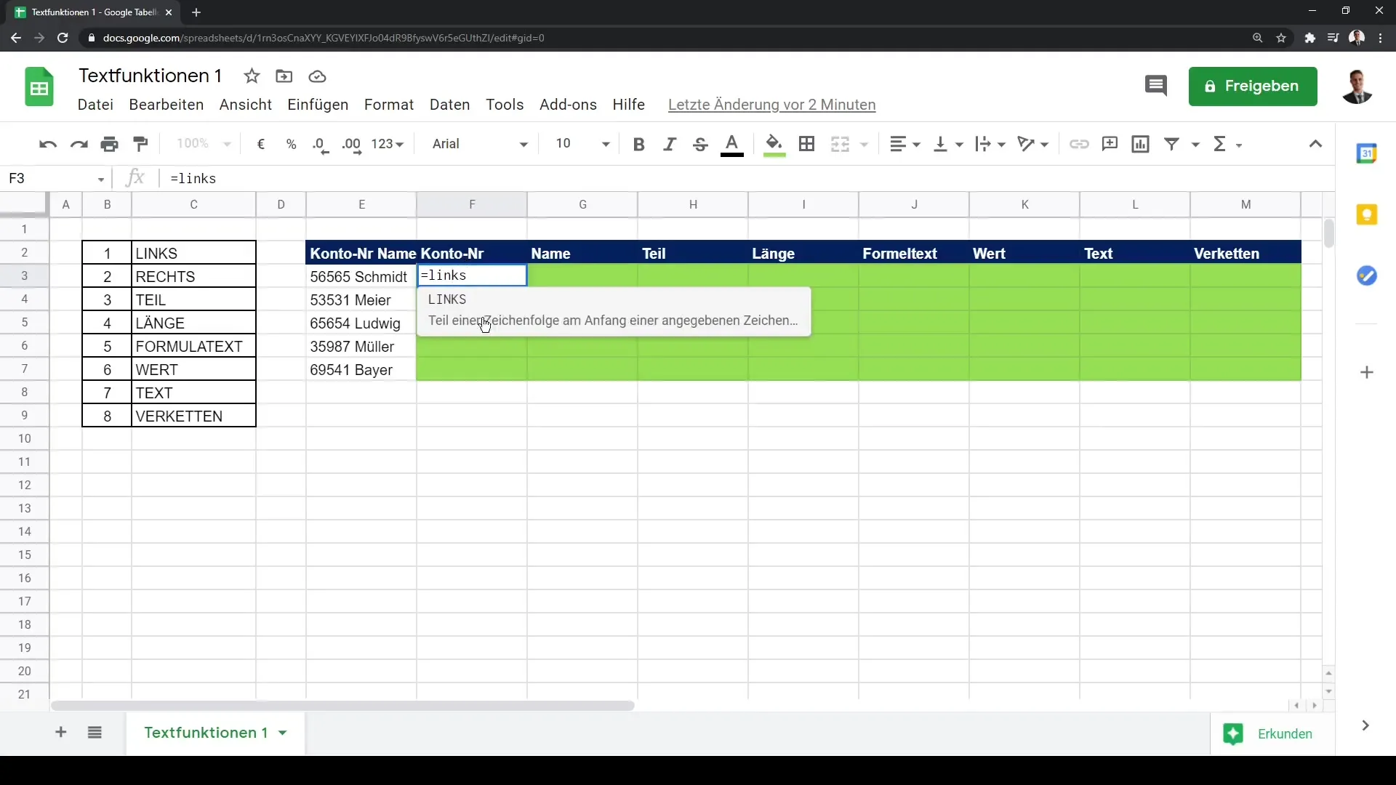Open the Functions sigma menu
Image resolution: width=1396 pixels, height=785 pixels.
click(x=1227, y=144)
